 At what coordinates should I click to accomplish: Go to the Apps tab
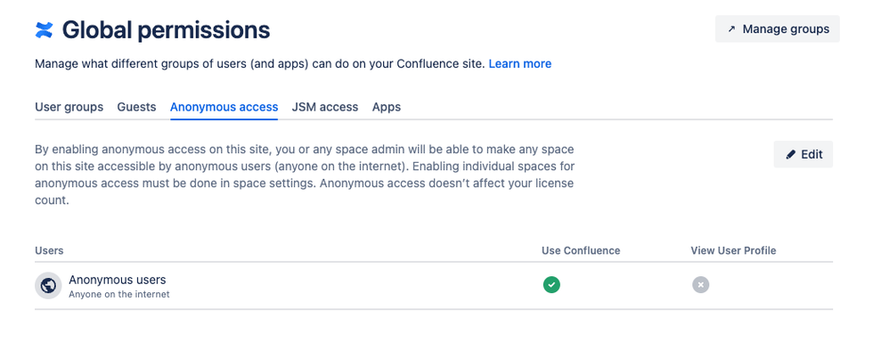coord(387,107)
